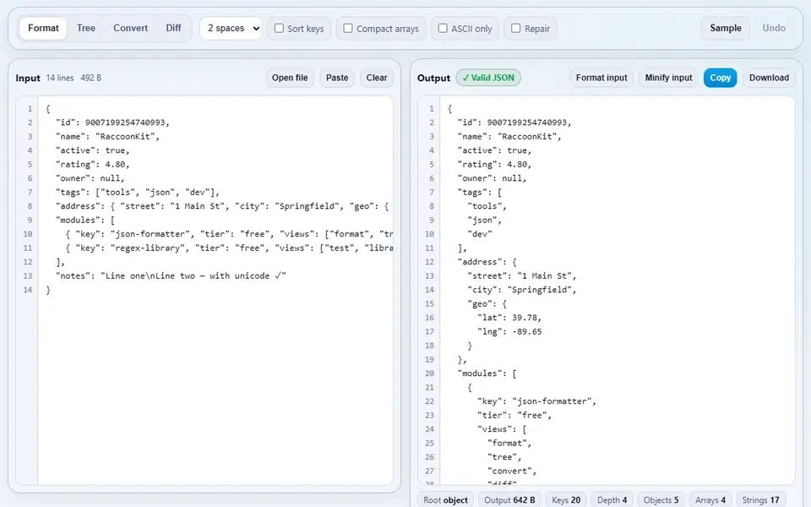Click the Root object stat chip
The height and width of the screenshot is (507, 811).
(x=445, y=499)
